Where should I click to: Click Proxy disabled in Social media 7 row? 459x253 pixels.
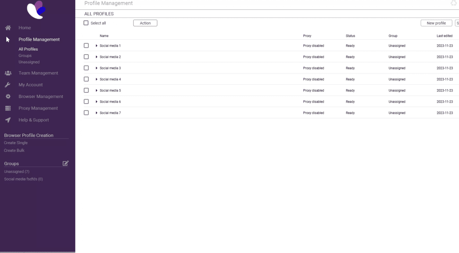click(x=313, y=113)
